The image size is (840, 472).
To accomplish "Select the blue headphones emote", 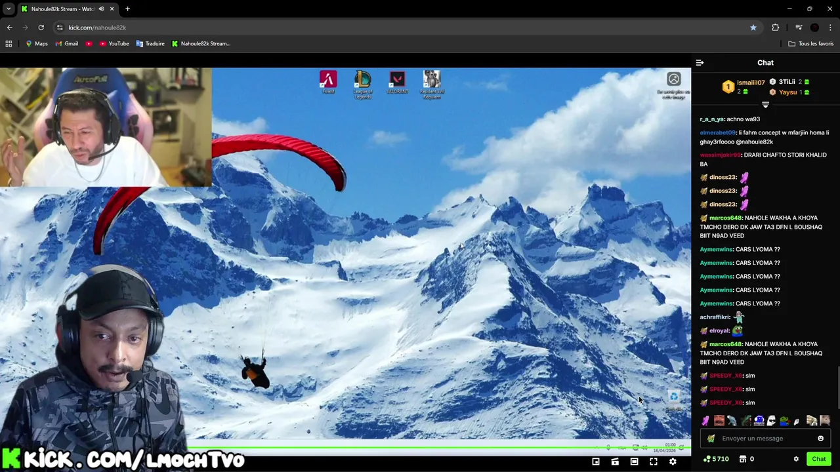I will pos(759,421).
